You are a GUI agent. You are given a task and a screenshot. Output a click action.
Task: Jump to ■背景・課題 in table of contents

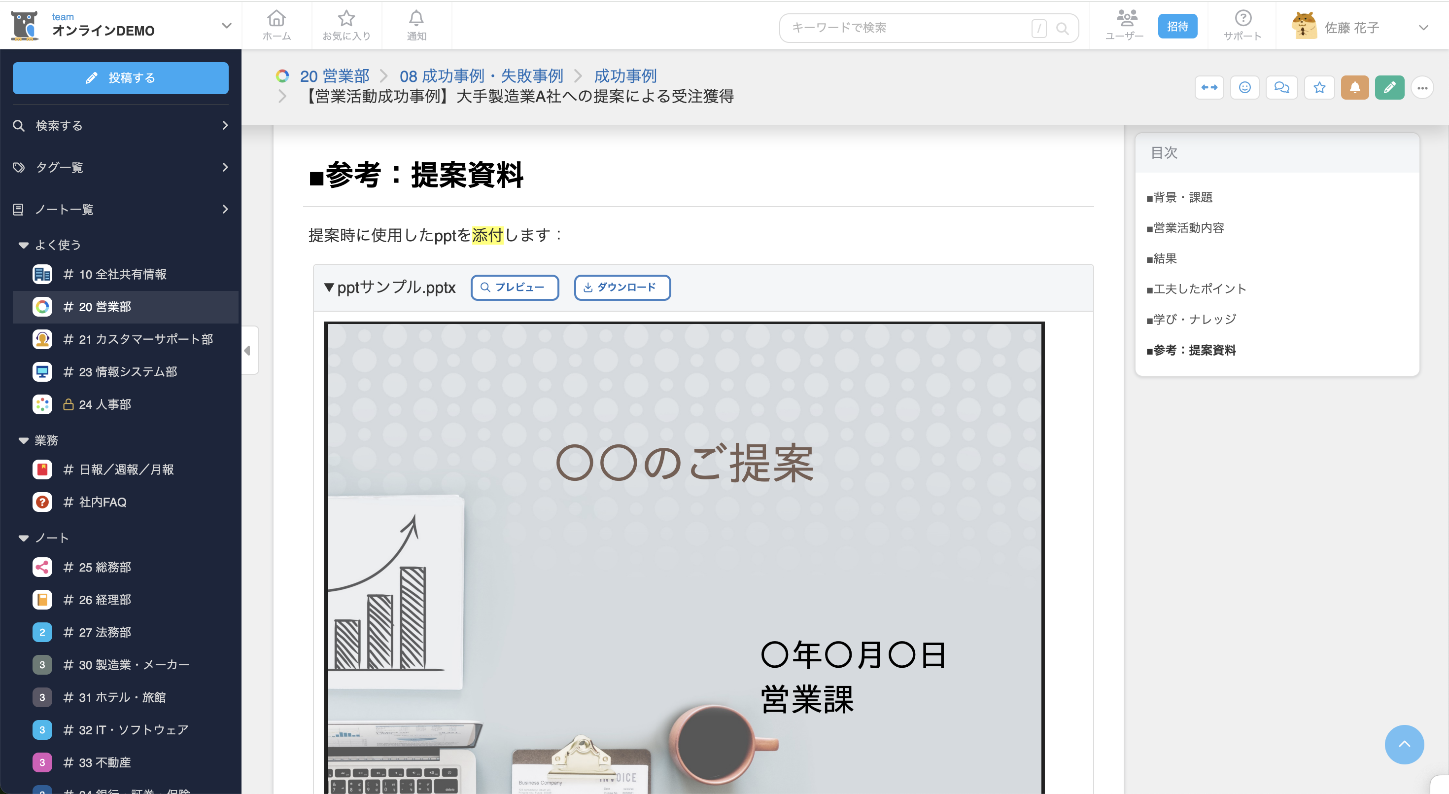1179,198
